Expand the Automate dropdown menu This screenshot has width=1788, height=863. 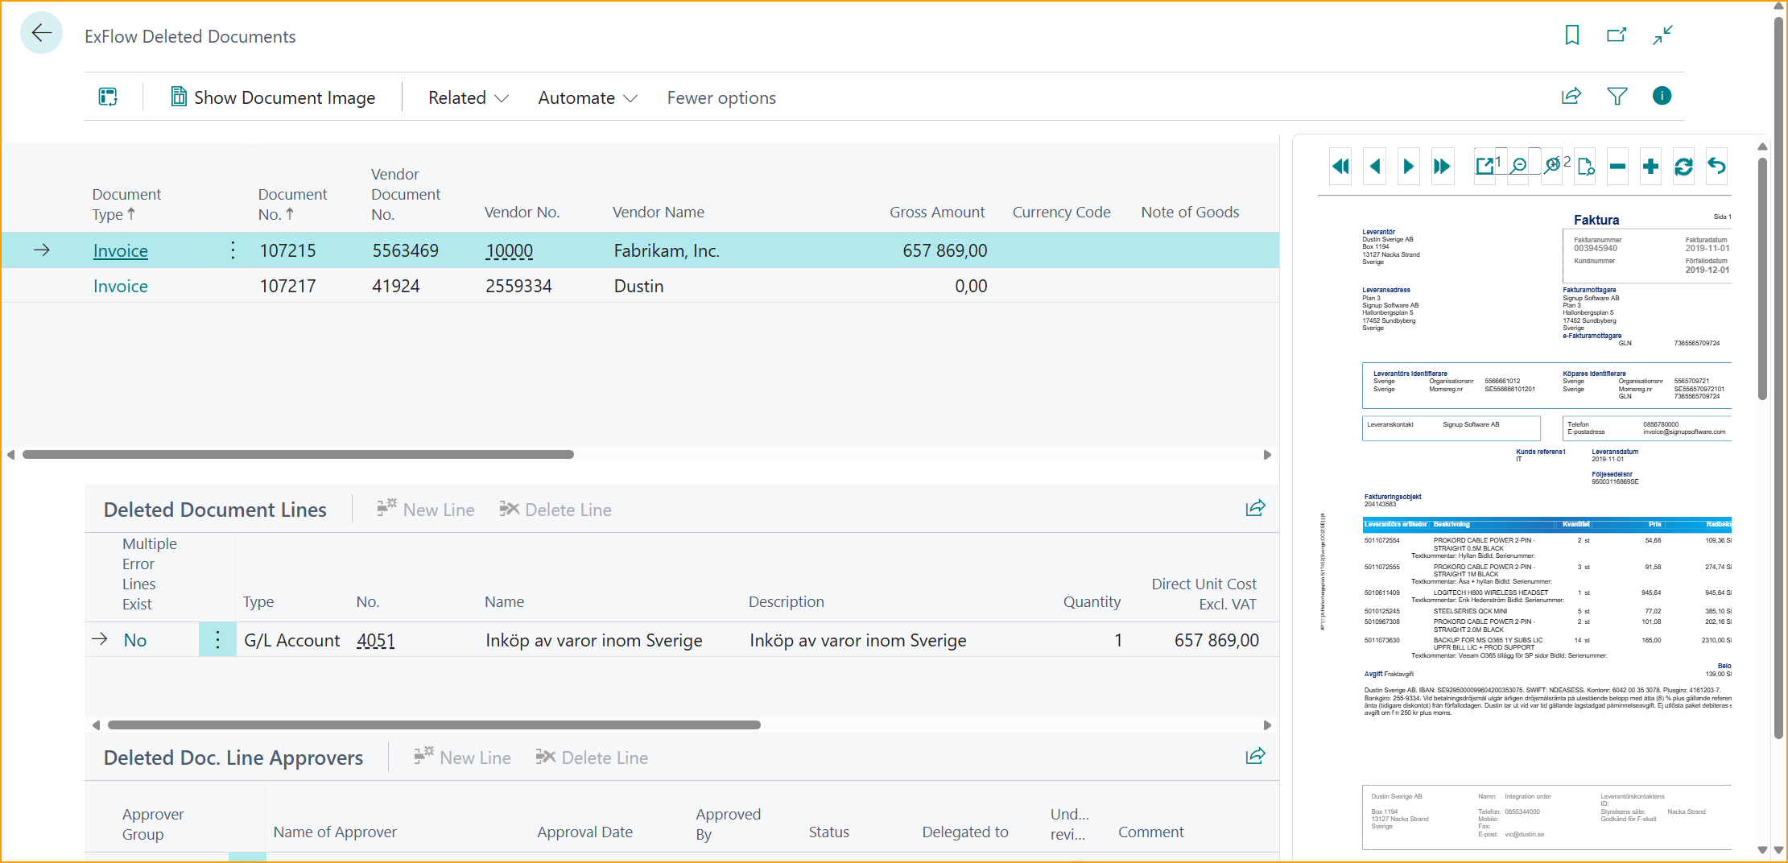pyautogui.click(x=587, y=98)
